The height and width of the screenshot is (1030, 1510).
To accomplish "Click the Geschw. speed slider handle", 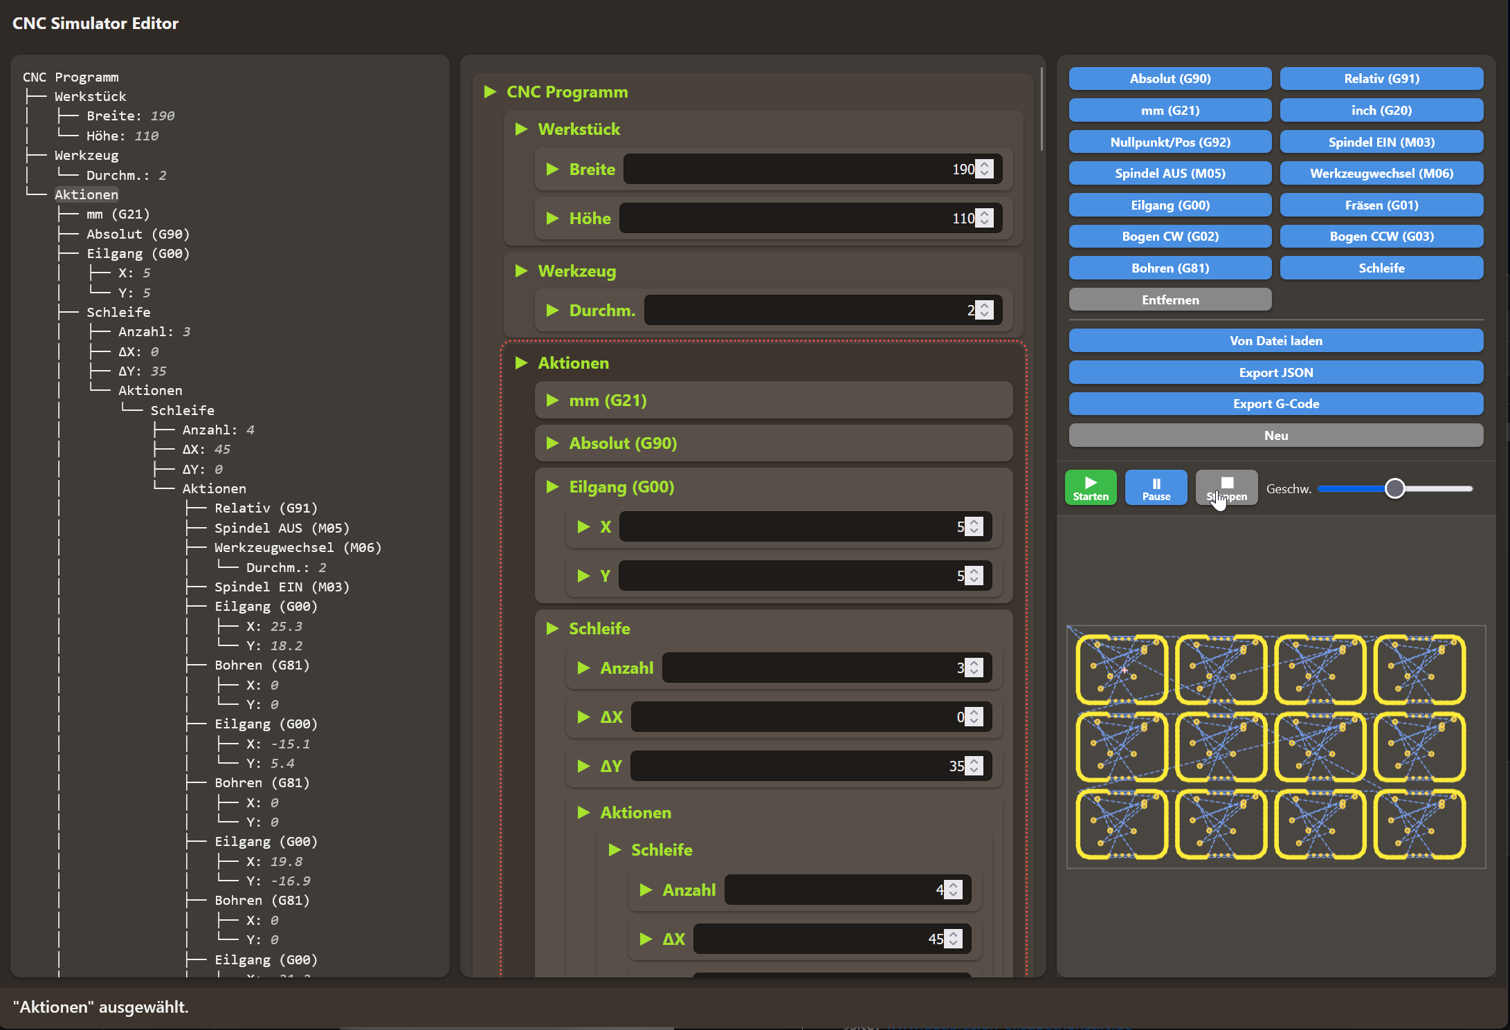I will click(x=1395, y=488).
